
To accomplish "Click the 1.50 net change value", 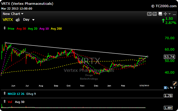I will [x=169, y=19].
